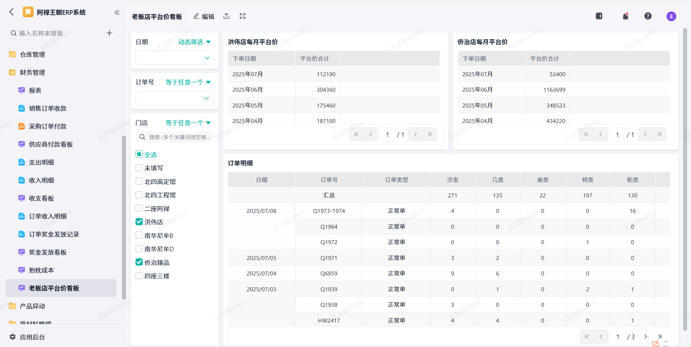Click the 编辑 pencil edit button
This screenshot has height=347, width=691.
pos(204,16)
